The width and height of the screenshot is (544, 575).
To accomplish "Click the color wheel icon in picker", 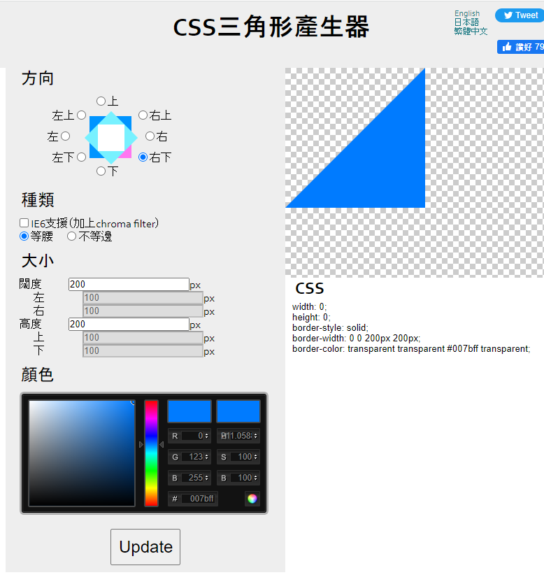I will pyautogui.click(x=252, y=498).
